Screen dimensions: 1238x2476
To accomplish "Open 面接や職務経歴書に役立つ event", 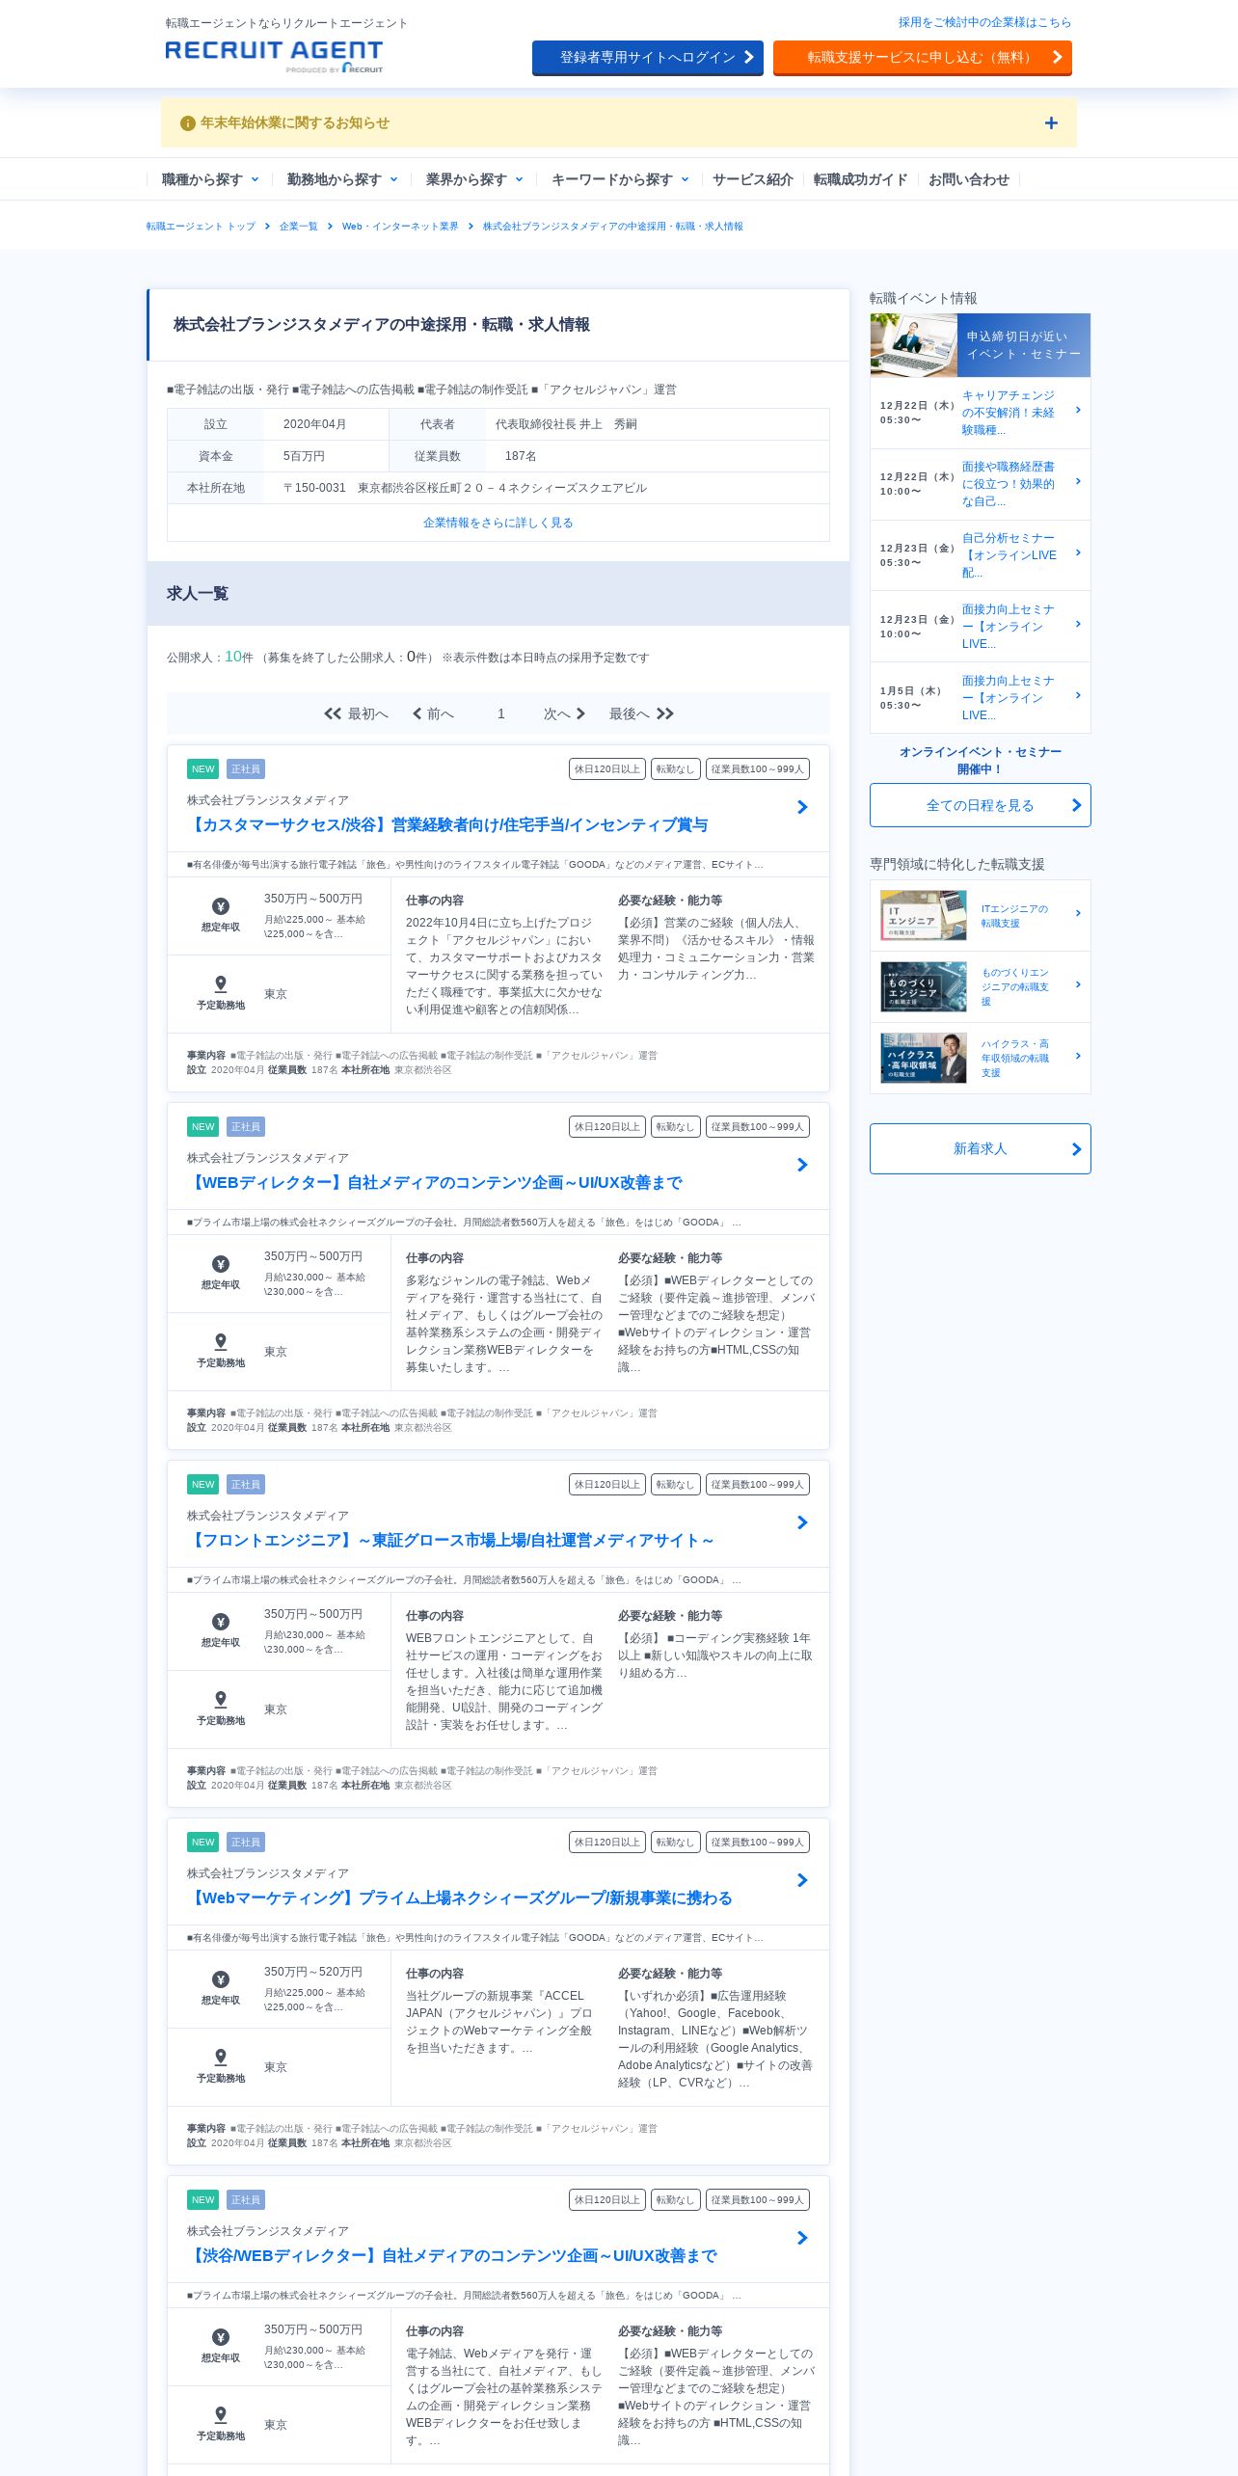I will [1009, 484].
